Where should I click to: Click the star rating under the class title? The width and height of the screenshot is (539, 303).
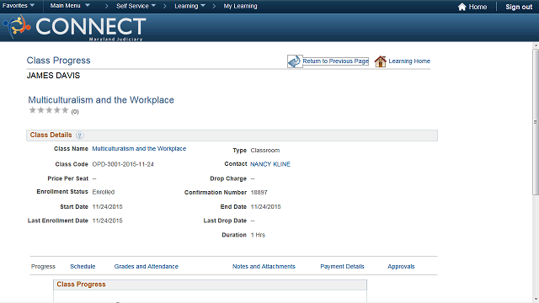[49, 110]
